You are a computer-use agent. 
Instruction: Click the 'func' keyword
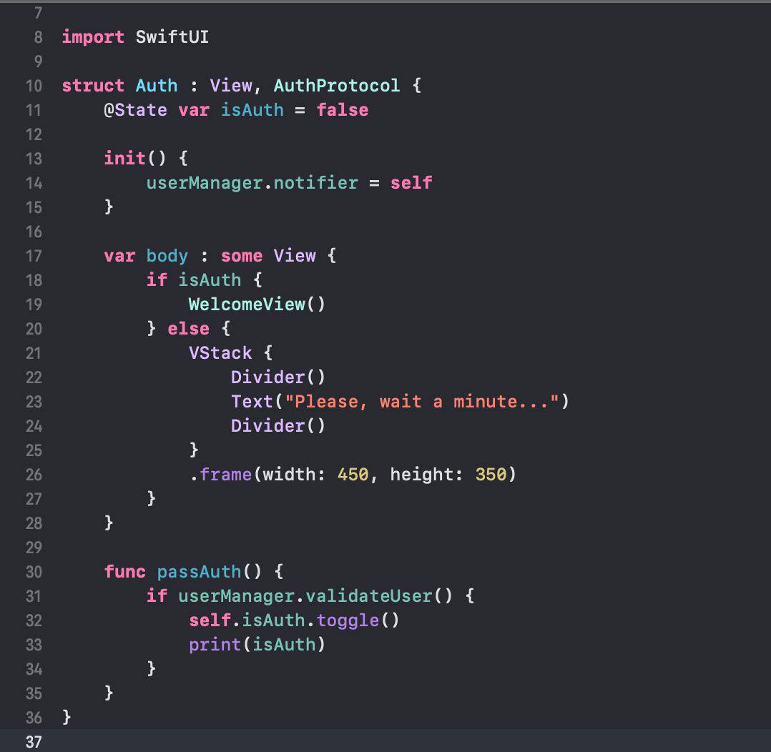coord(124,572)
